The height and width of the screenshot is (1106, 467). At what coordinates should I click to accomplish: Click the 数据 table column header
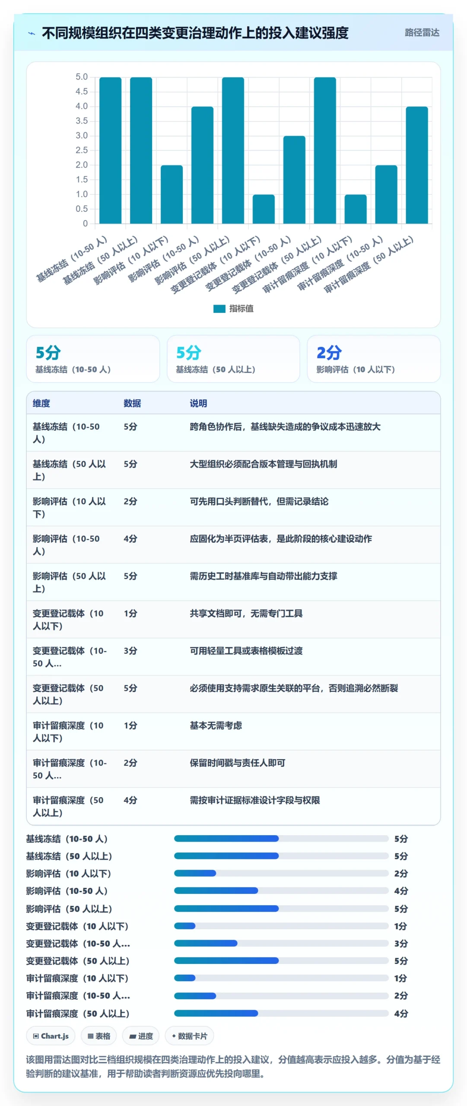coord(132,403)
